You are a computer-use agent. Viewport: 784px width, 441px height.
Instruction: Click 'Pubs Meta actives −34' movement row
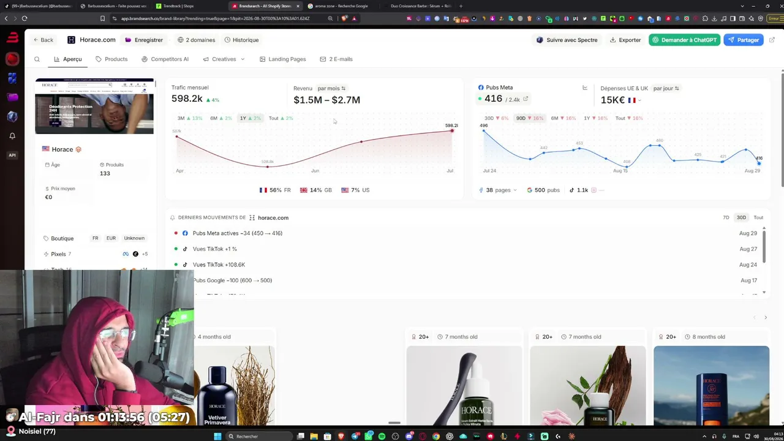[466, 233]
